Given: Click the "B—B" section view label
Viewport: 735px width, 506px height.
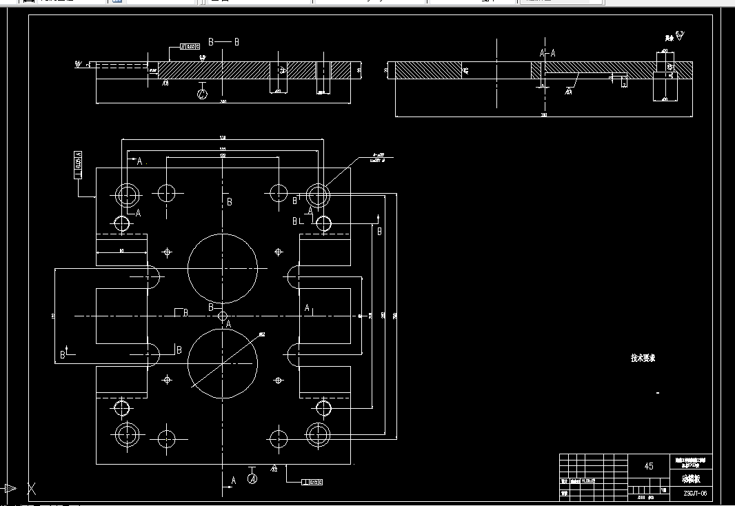Looking at the screenshot, I should coord(224,42).
